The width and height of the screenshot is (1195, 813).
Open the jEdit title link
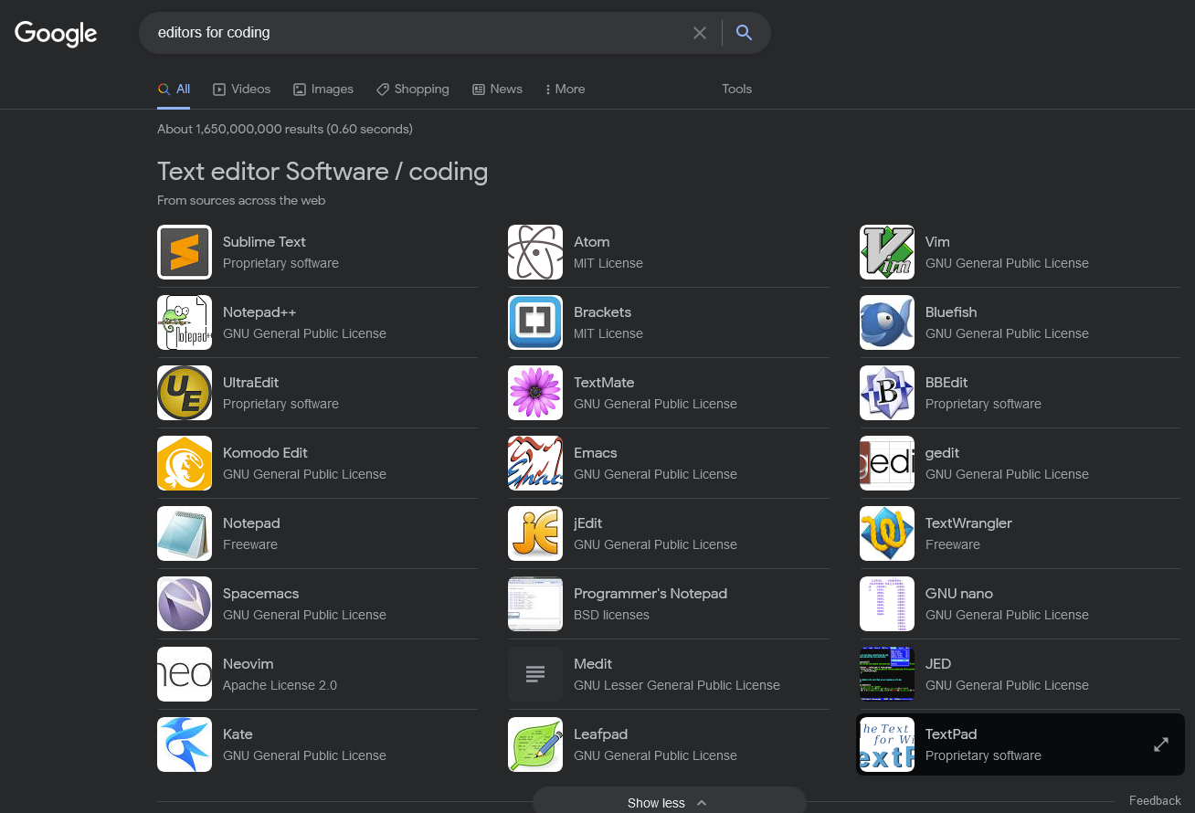click(588, 523)
